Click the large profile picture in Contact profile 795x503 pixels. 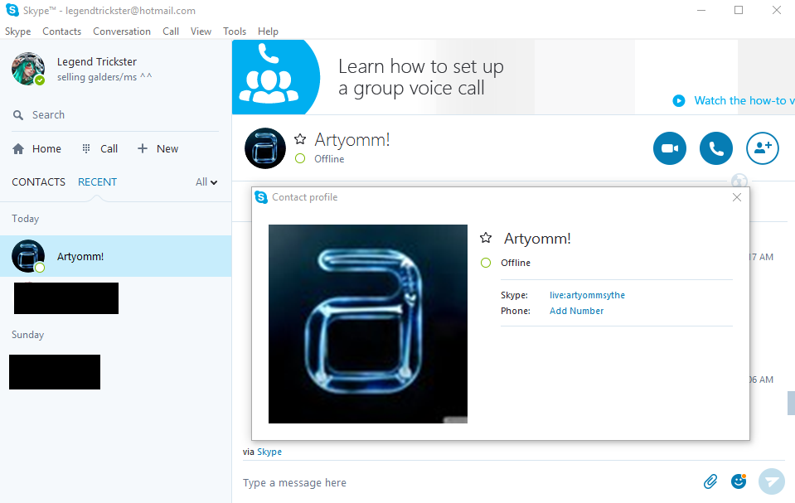tap(368, 324)
